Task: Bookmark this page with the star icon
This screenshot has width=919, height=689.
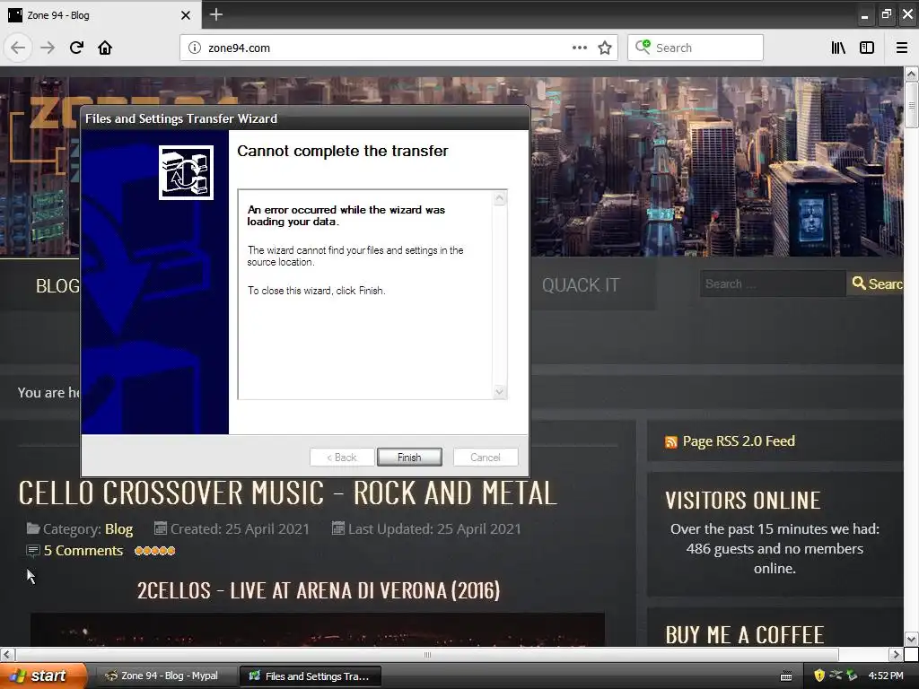Action: tap(605, 48)
